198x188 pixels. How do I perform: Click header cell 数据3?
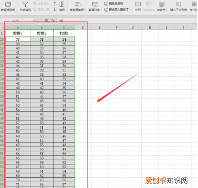(18, 33)
